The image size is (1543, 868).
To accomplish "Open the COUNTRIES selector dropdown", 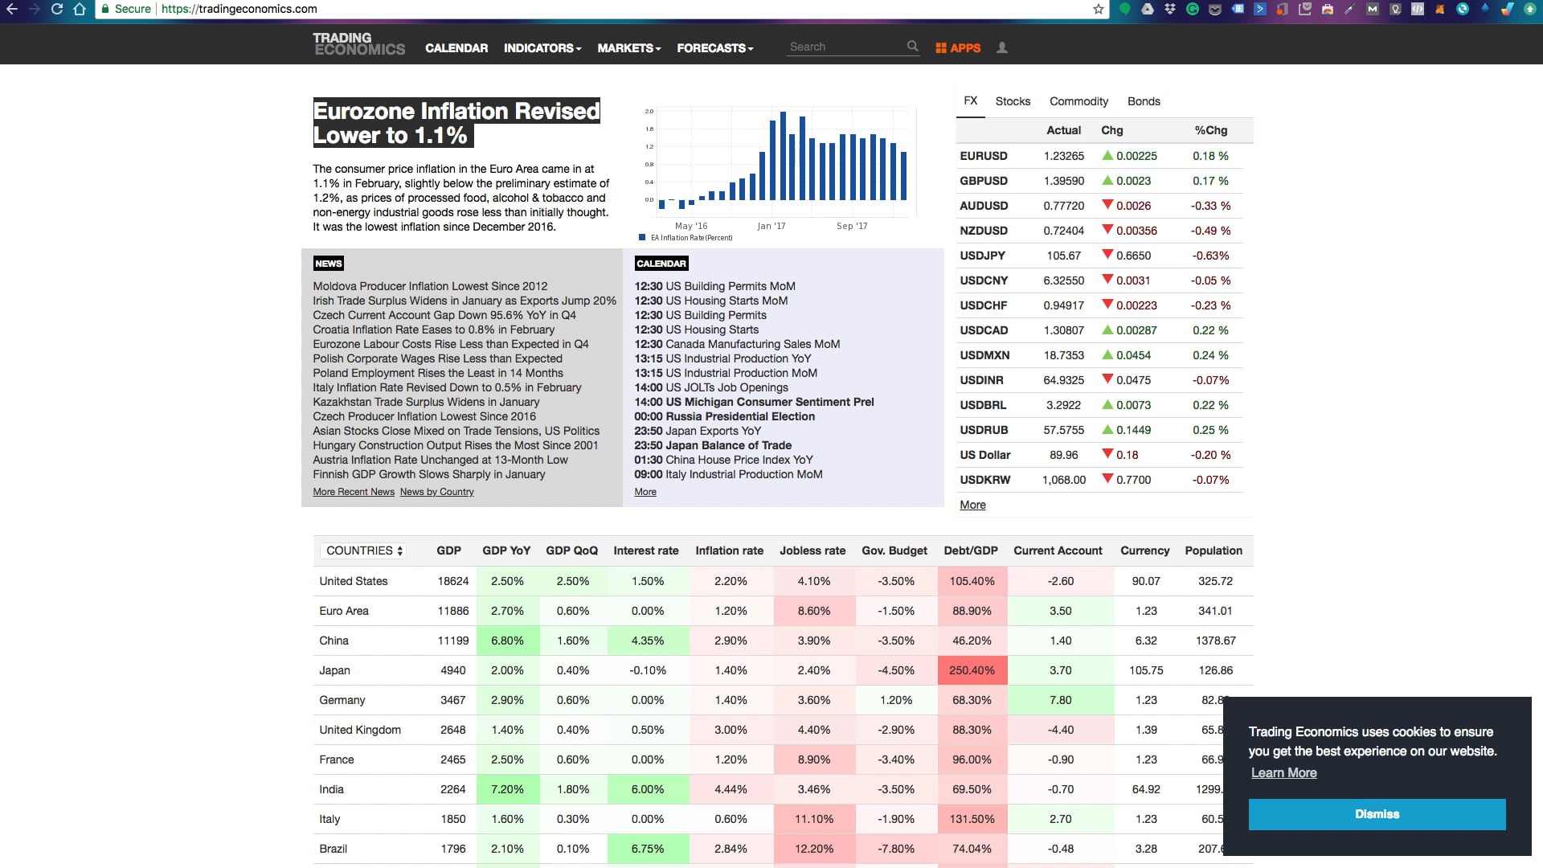I will point(364,551).
